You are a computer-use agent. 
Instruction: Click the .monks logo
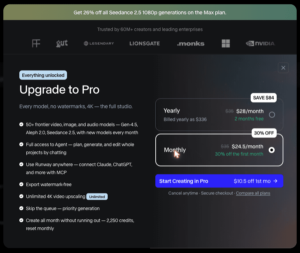click(191, 44)
